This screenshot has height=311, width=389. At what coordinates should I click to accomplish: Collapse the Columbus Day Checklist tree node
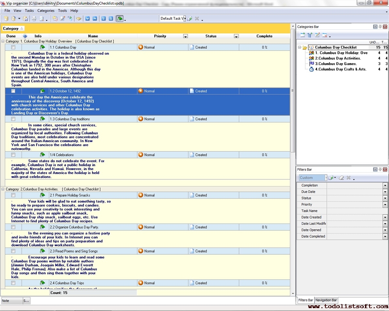point(299,47)
